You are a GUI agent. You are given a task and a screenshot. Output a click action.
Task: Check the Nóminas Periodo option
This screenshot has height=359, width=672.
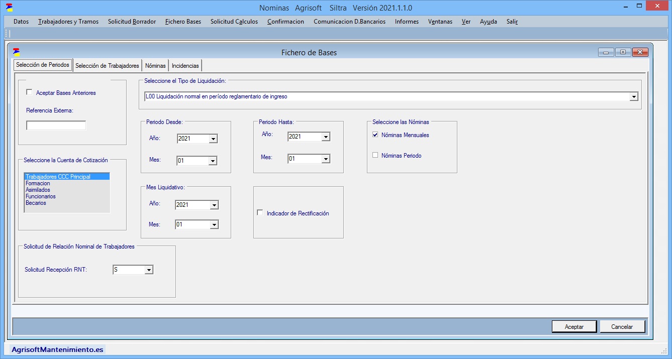click(375, 155)
